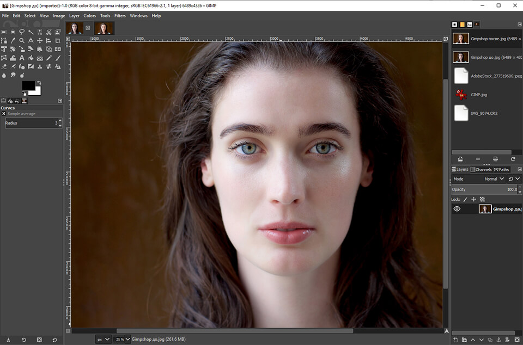Screen dimensions: 523x345
Task: Select the Move tool
Action: coord(40,40)
